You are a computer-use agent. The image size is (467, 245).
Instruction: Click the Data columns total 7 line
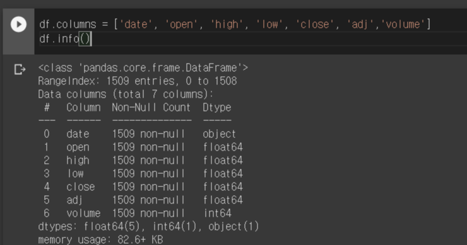tap(126, 94)
